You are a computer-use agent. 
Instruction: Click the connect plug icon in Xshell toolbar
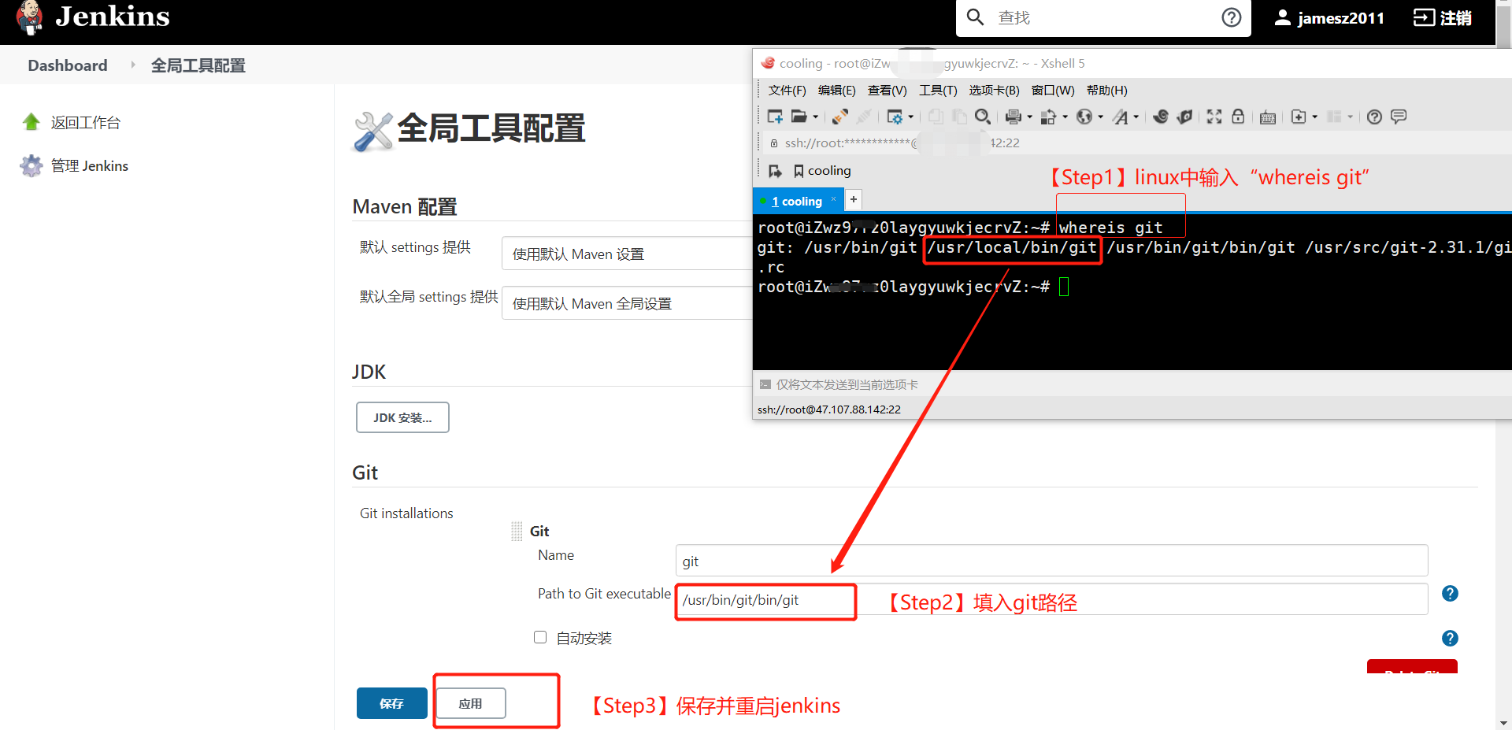(x=840, y=117)
